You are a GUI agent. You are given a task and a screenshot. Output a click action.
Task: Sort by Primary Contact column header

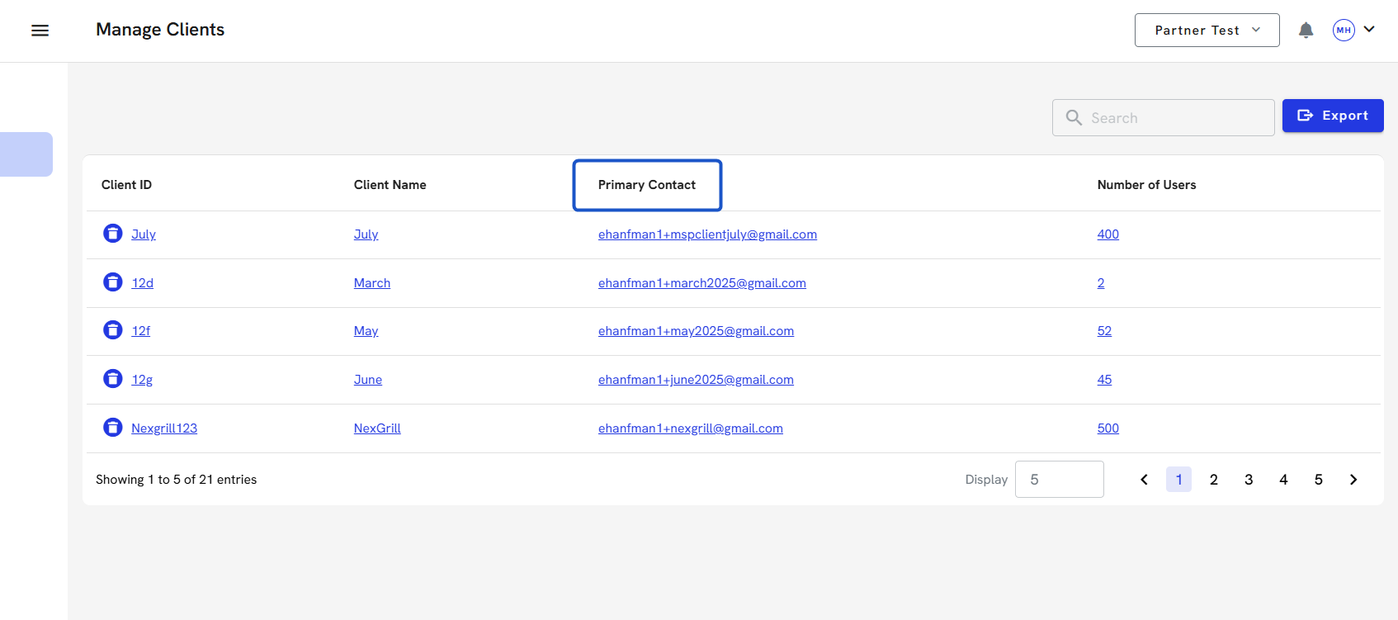647,185
